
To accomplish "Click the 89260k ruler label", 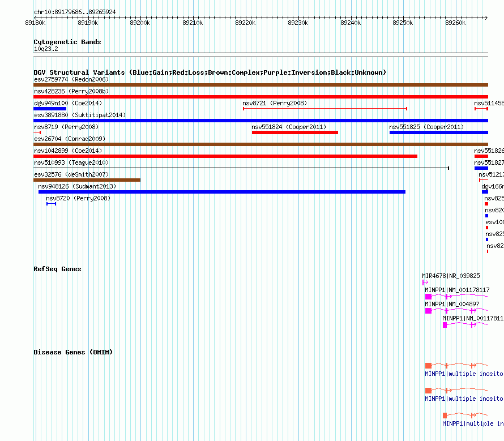I will pos(455,23).
